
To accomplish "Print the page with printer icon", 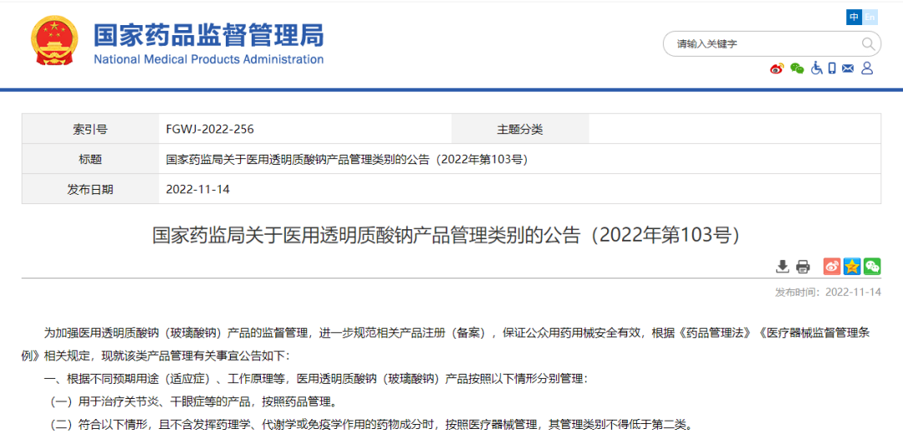I will coord(803,267).
